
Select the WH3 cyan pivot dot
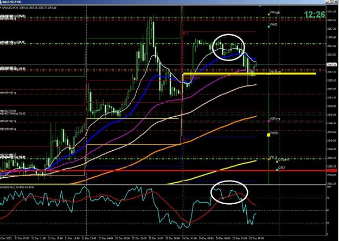[x=268, y=26]
